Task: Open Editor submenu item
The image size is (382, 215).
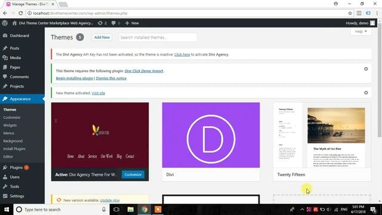Action: [x=8, y=156]
